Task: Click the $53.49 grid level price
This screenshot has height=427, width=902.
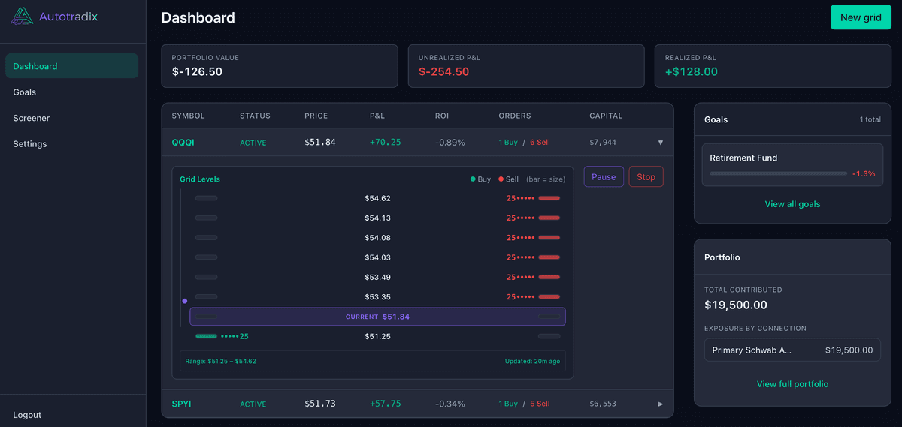Action: 377,278
